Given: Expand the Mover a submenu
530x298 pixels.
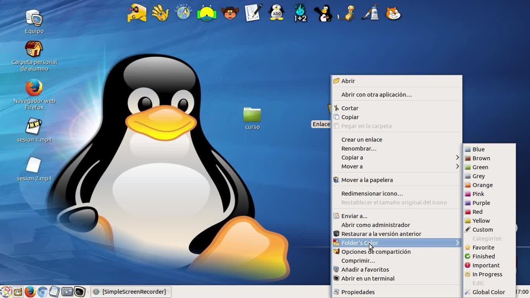Looking at the screenshot, I should 397,166.
